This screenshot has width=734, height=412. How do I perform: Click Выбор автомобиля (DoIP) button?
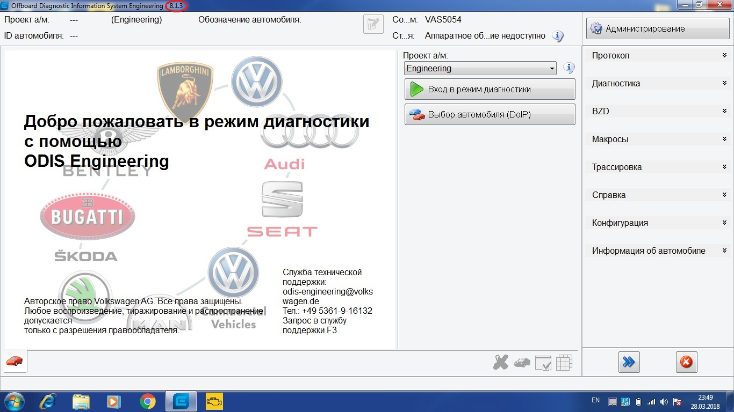pos(490,114)
